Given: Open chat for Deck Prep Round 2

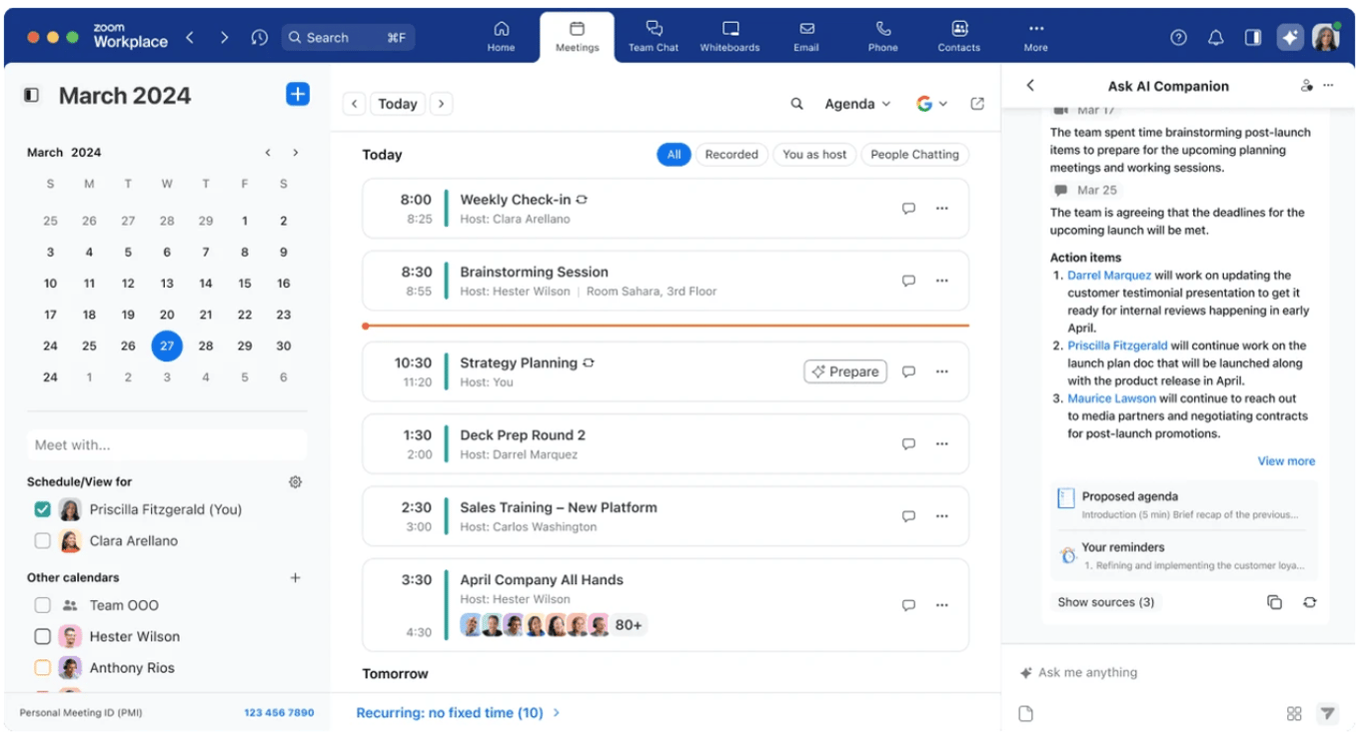Looking at the screenshot, I should [x=908, y=444].
